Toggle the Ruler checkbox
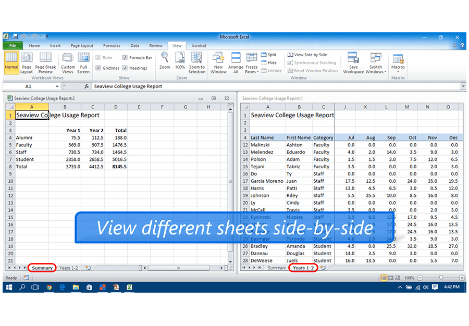 click(98, 58)
